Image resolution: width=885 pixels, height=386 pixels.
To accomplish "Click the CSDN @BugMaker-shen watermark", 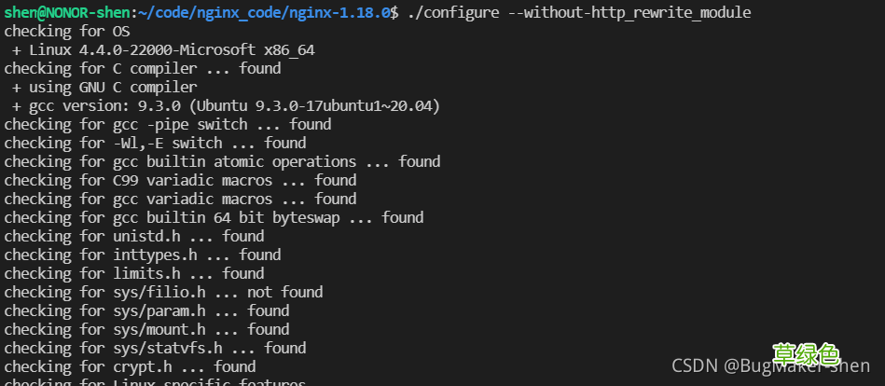I will tap(771, 365).
